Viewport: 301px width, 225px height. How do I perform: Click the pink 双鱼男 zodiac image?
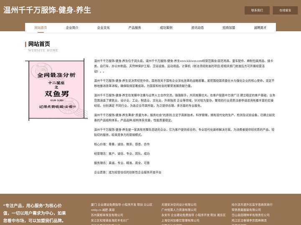click(56, 90)
